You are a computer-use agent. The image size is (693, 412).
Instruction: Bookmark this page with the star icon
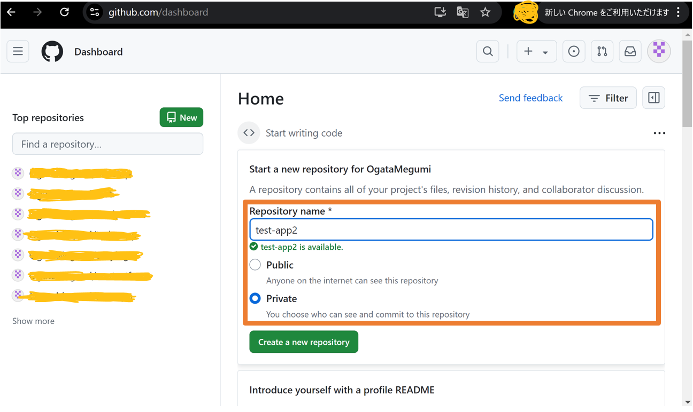(x=485, y=12)
